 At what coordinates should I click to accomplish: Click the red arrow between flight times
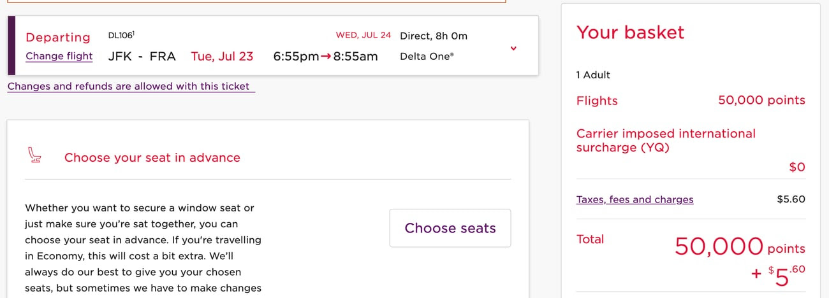[x=326, y=56]
